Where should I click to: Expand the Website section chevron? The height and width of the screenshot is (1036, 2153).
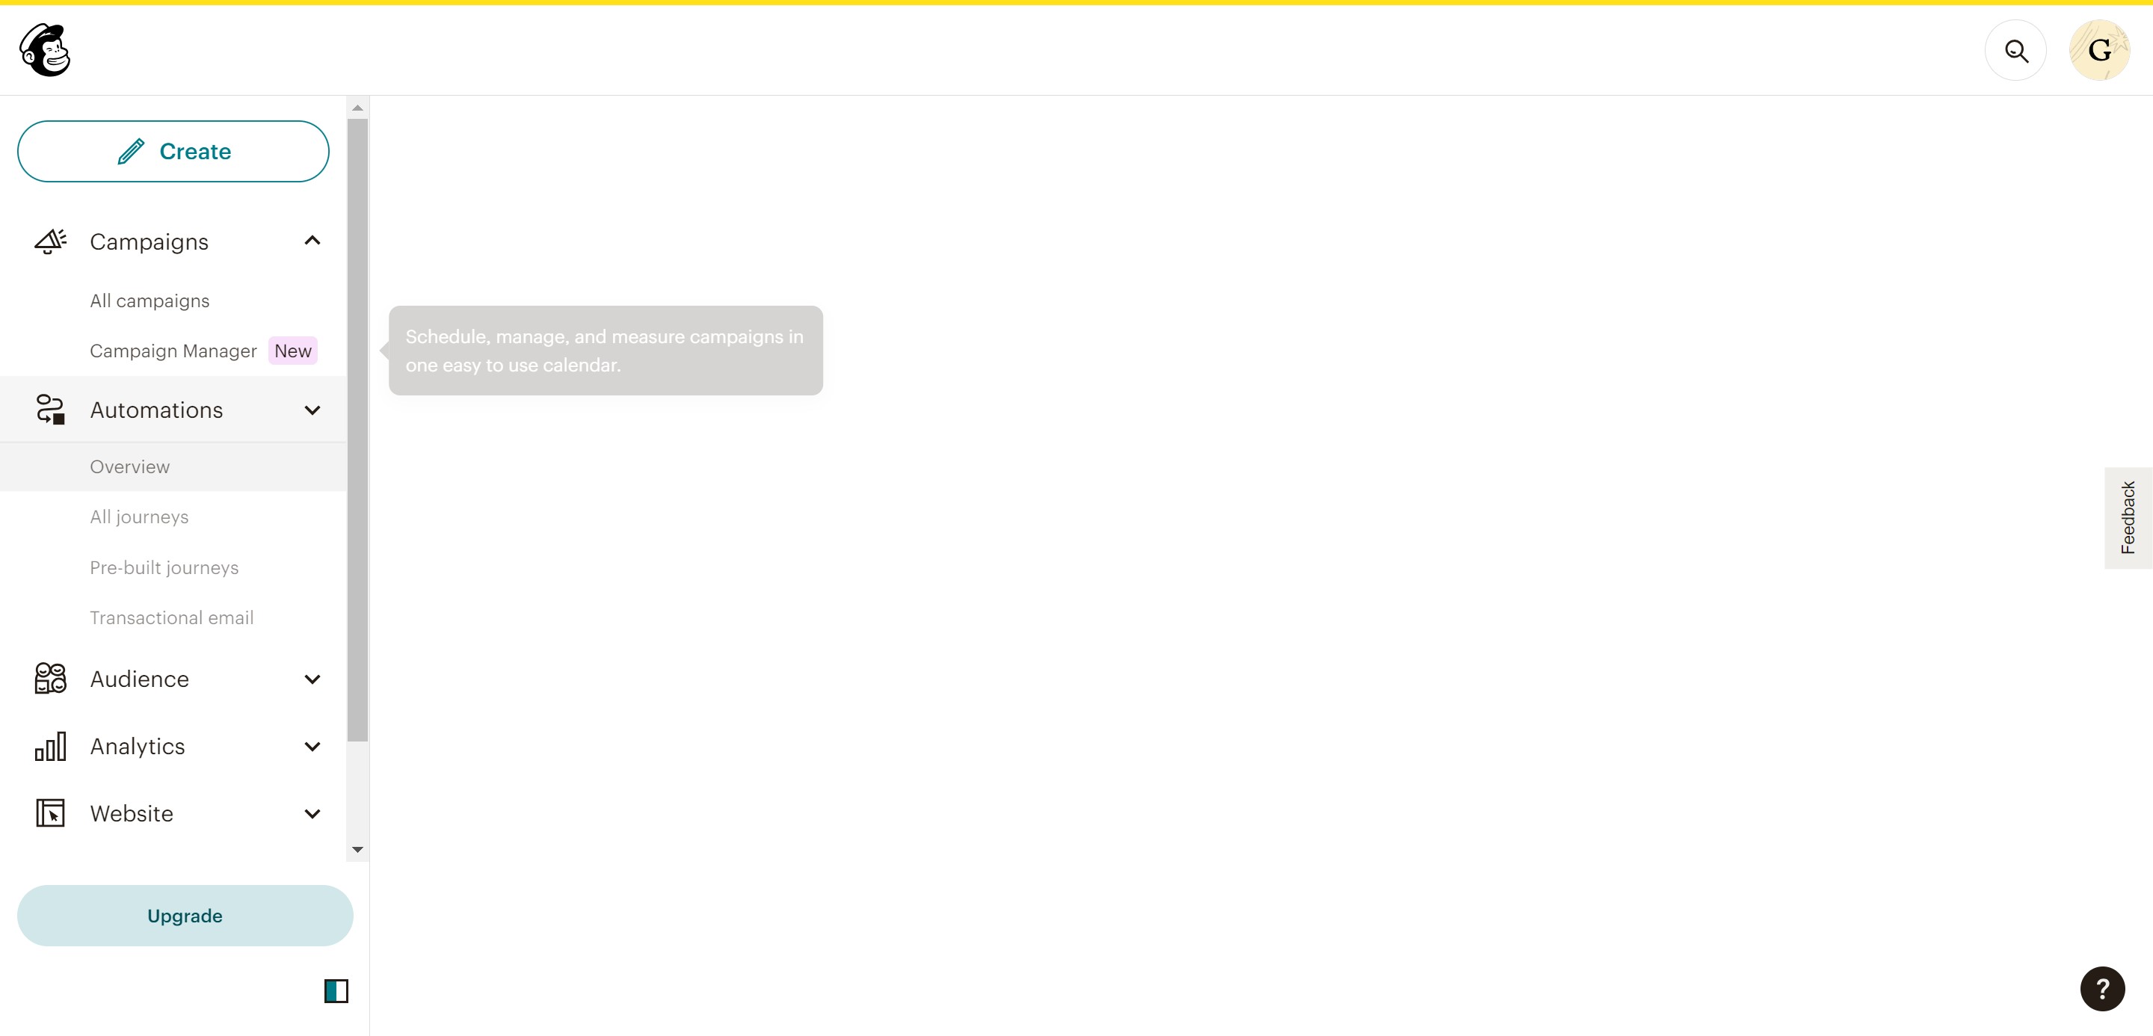[312, 814]
